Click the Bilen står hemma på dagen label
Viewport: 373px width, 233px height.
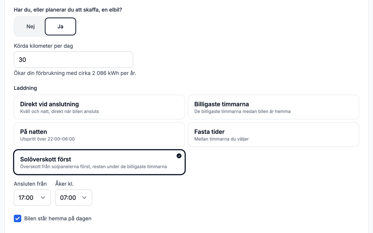click(58, 218)
